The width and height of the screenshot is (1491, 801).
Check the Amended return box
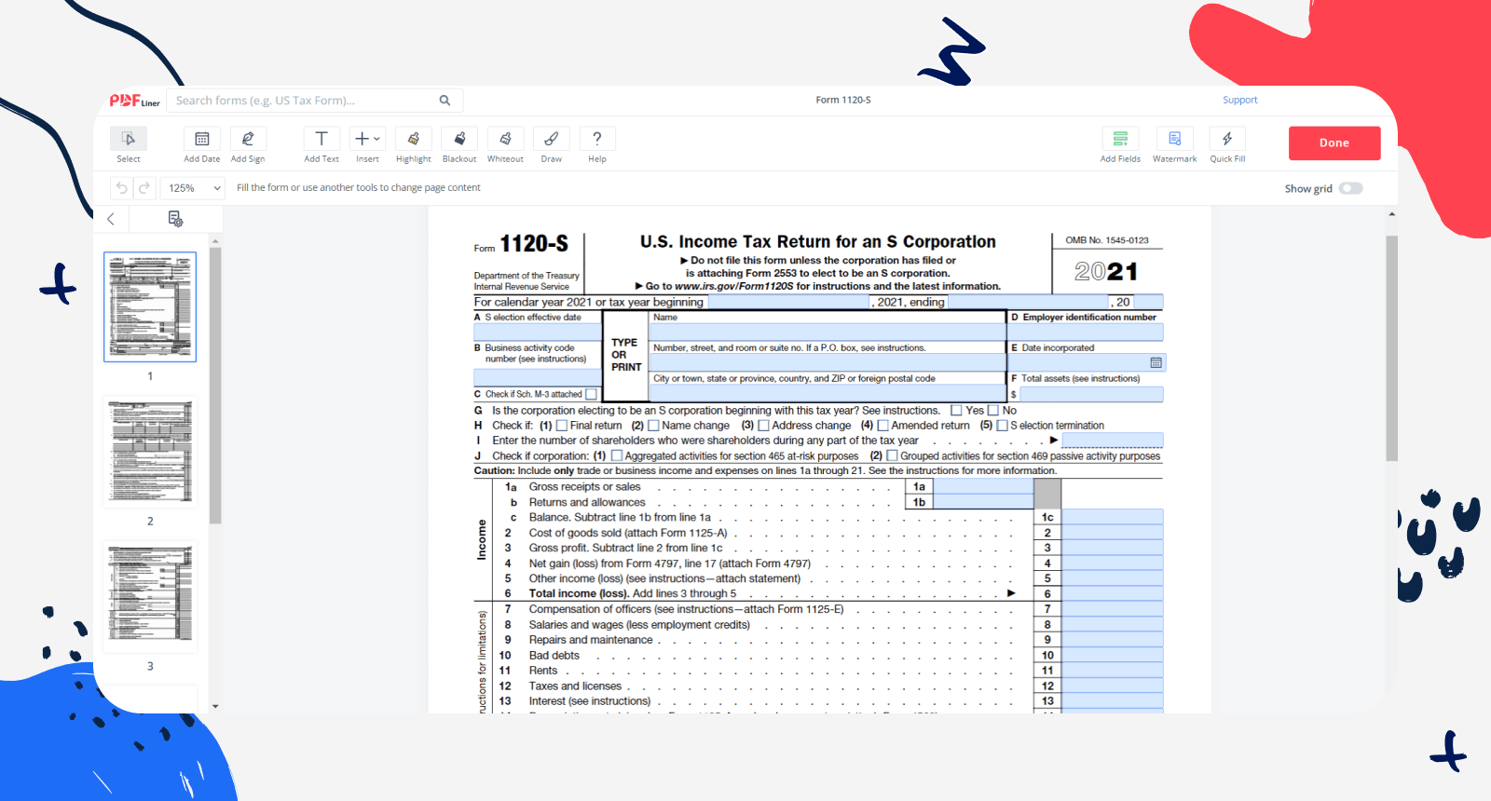(x=882, y=426)
